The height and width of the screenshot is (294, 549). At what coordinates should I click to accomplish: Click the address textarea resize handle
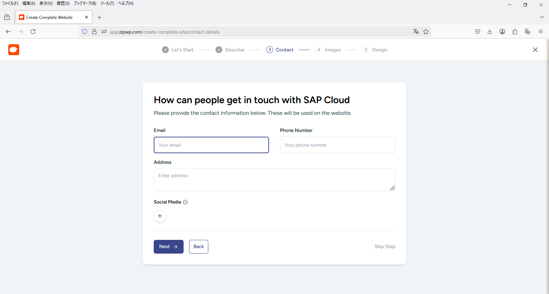click(392, 188)
